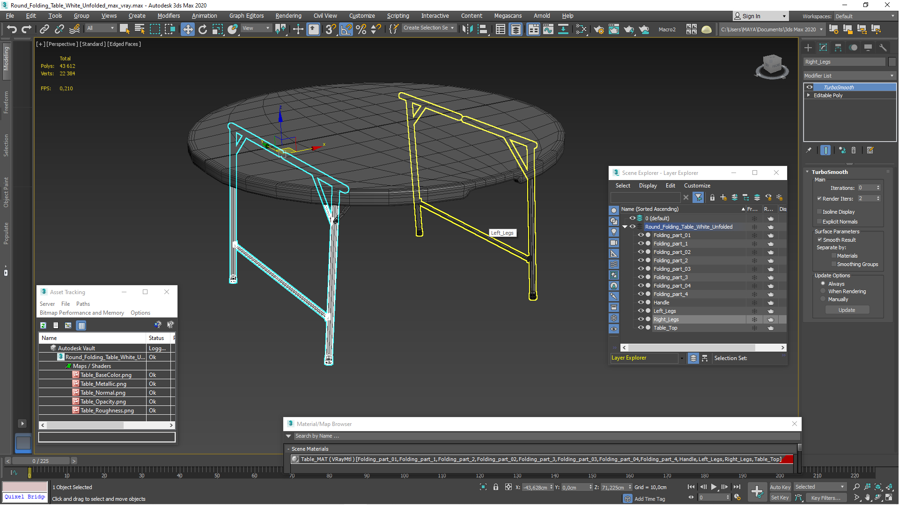Open the Scripting menu
This screenshot has width=899, height=505.
point(398,16)
